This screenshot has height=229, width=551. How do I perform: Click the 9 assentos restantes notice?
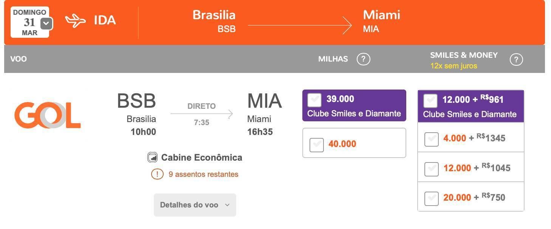coord(203,174)
